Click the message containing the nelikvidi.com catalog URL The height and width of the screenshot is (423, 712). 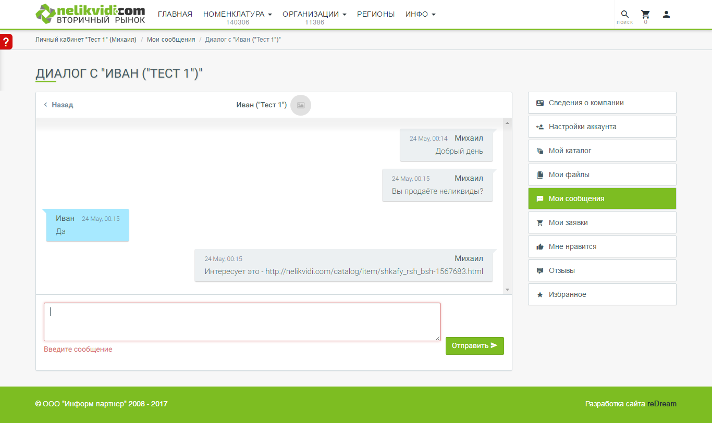click(344, 271)
